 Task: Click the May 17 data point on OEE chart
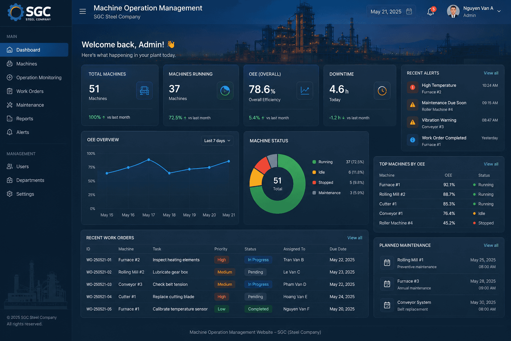coord(149,160)
